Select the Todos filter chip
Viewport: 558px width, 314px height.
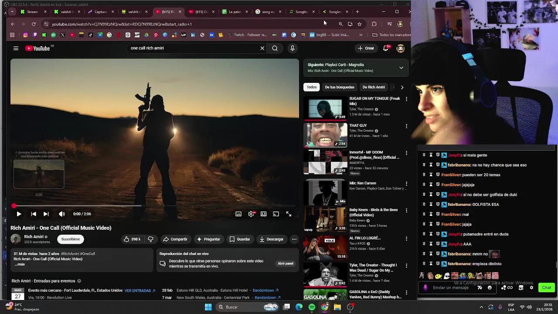(311, 87)
